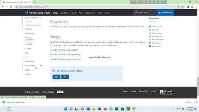The height and width of the screenshot is (112, 199).
Task: Click the Microsoft logo in footer
Action: [166, 91]
